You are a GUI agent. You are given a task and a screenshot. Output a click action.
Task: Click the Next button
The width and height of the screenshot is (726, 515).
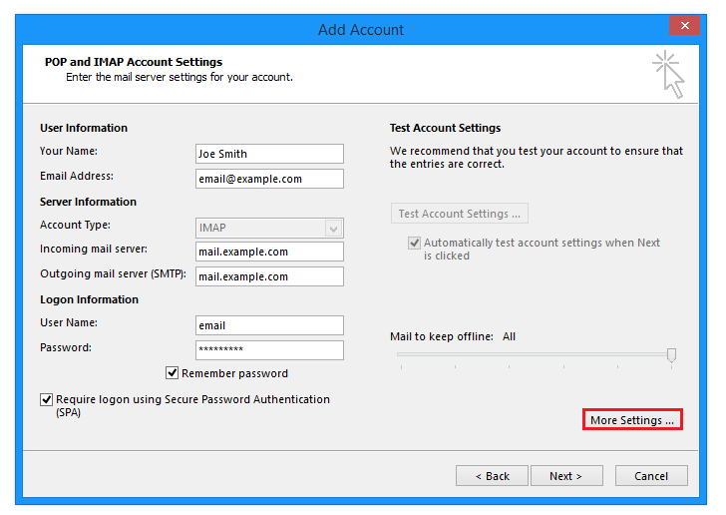(566, 476)
